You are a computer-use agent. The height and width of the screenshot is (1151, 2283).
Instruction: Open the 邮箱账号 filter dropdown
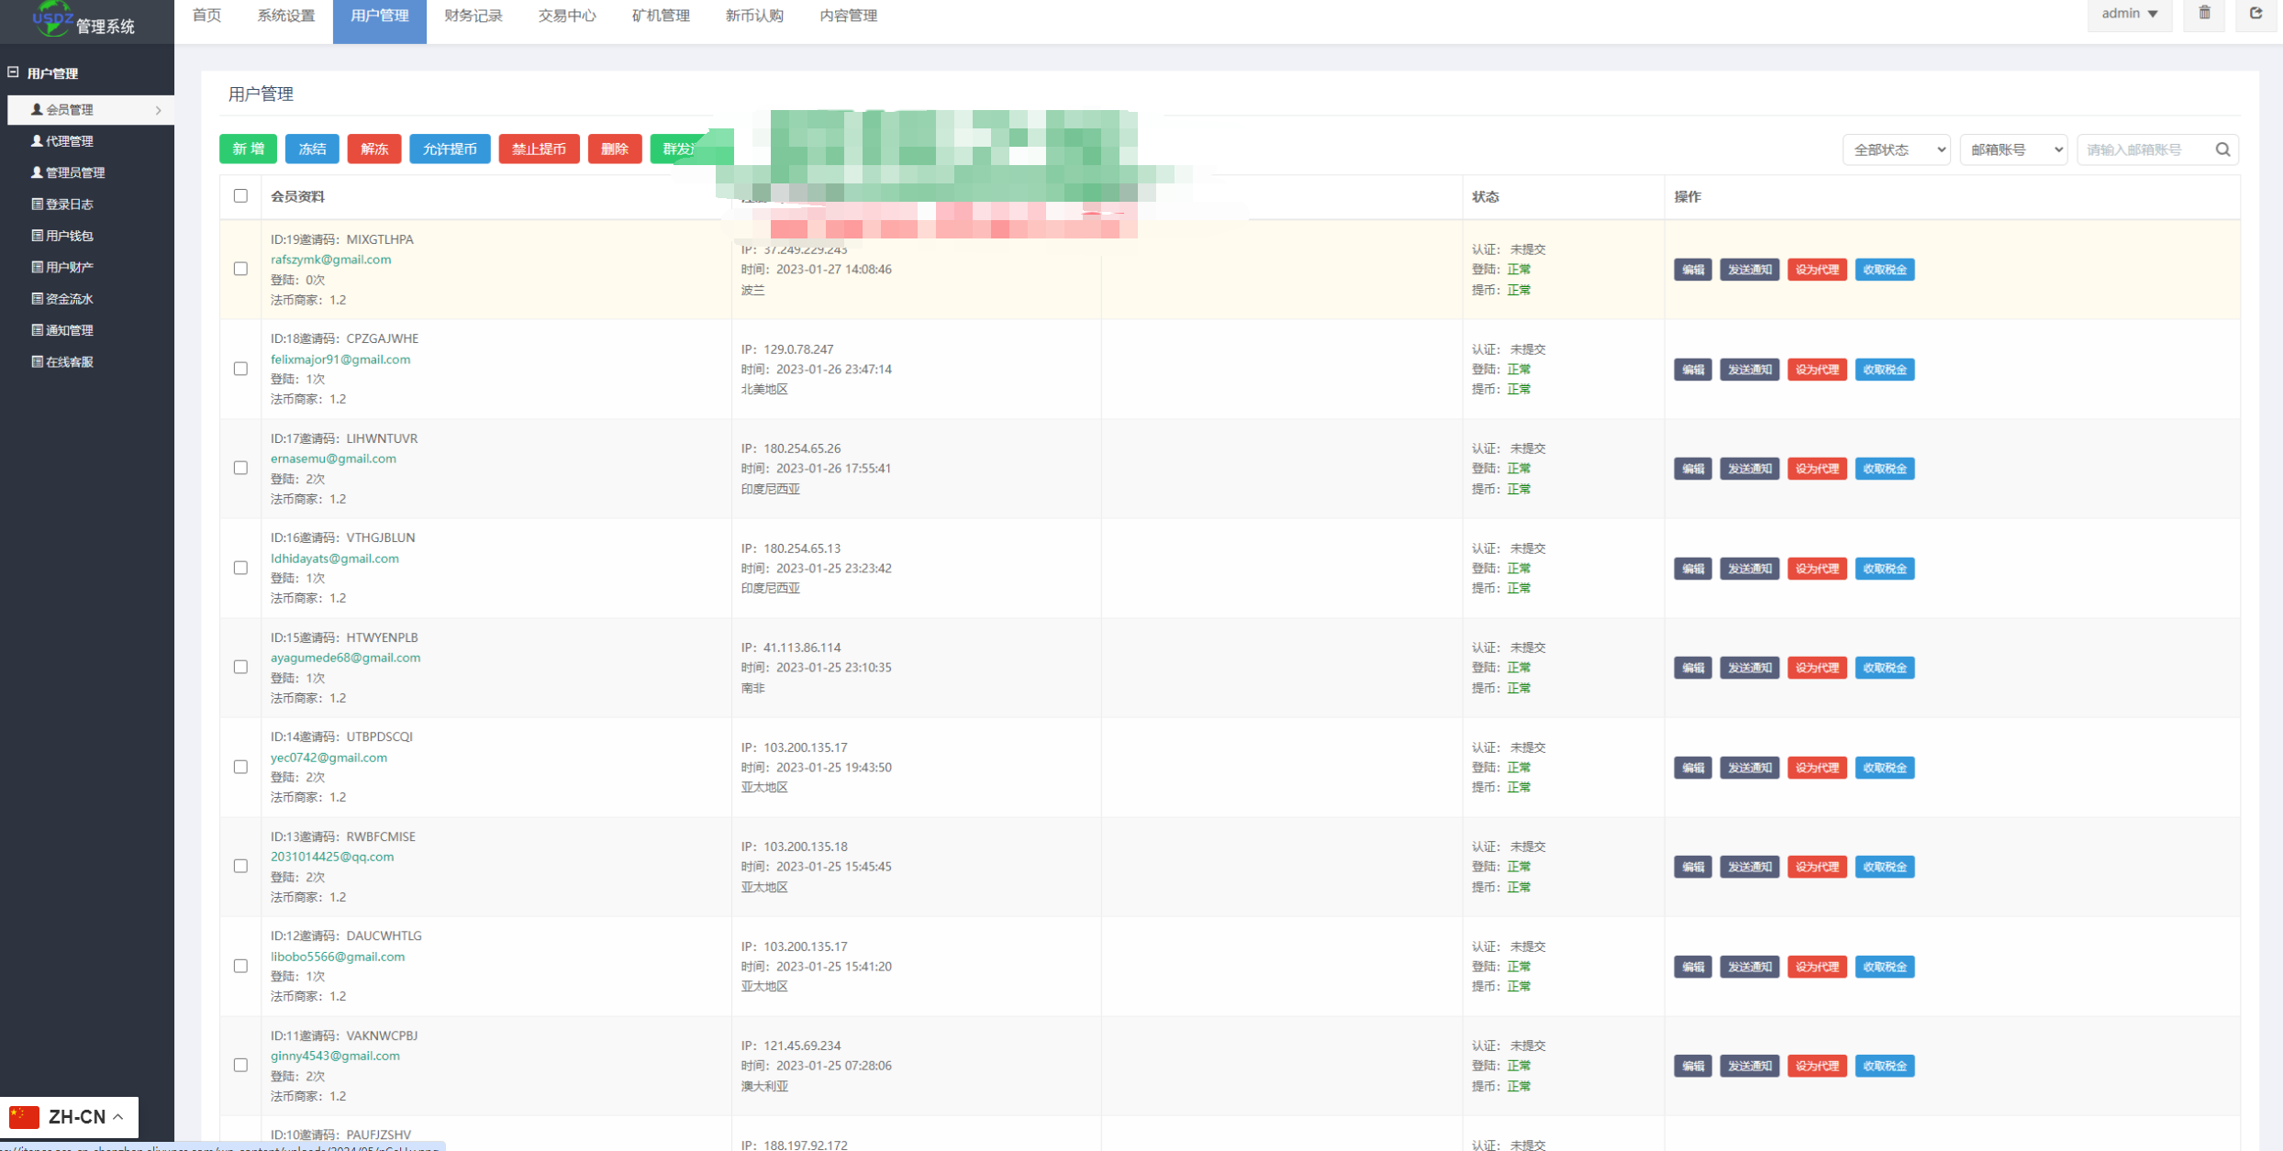2013,149
